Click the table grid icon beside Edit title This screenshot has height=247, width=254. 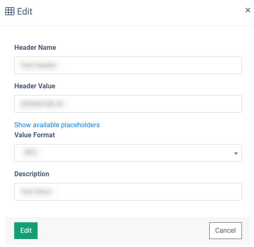(10, 11)
